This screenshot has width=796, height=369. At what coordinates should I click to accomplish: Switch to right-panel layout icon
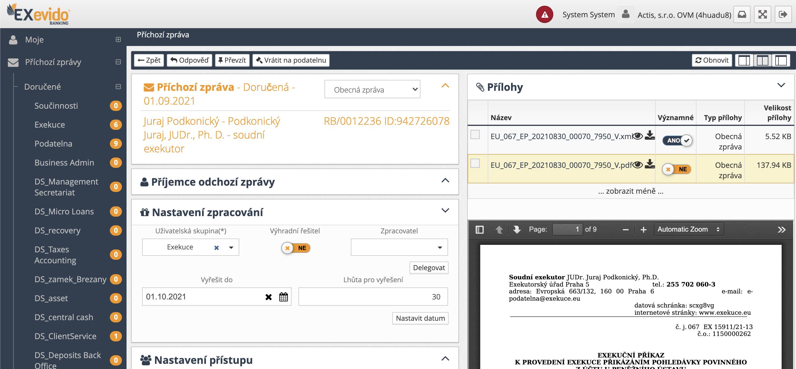[x=744, y=60]
